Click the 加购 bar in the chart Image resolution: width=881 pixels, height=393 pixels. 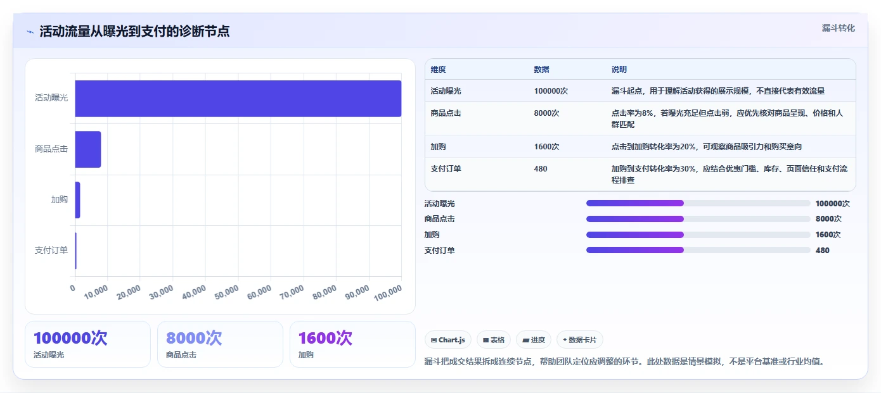78,200
